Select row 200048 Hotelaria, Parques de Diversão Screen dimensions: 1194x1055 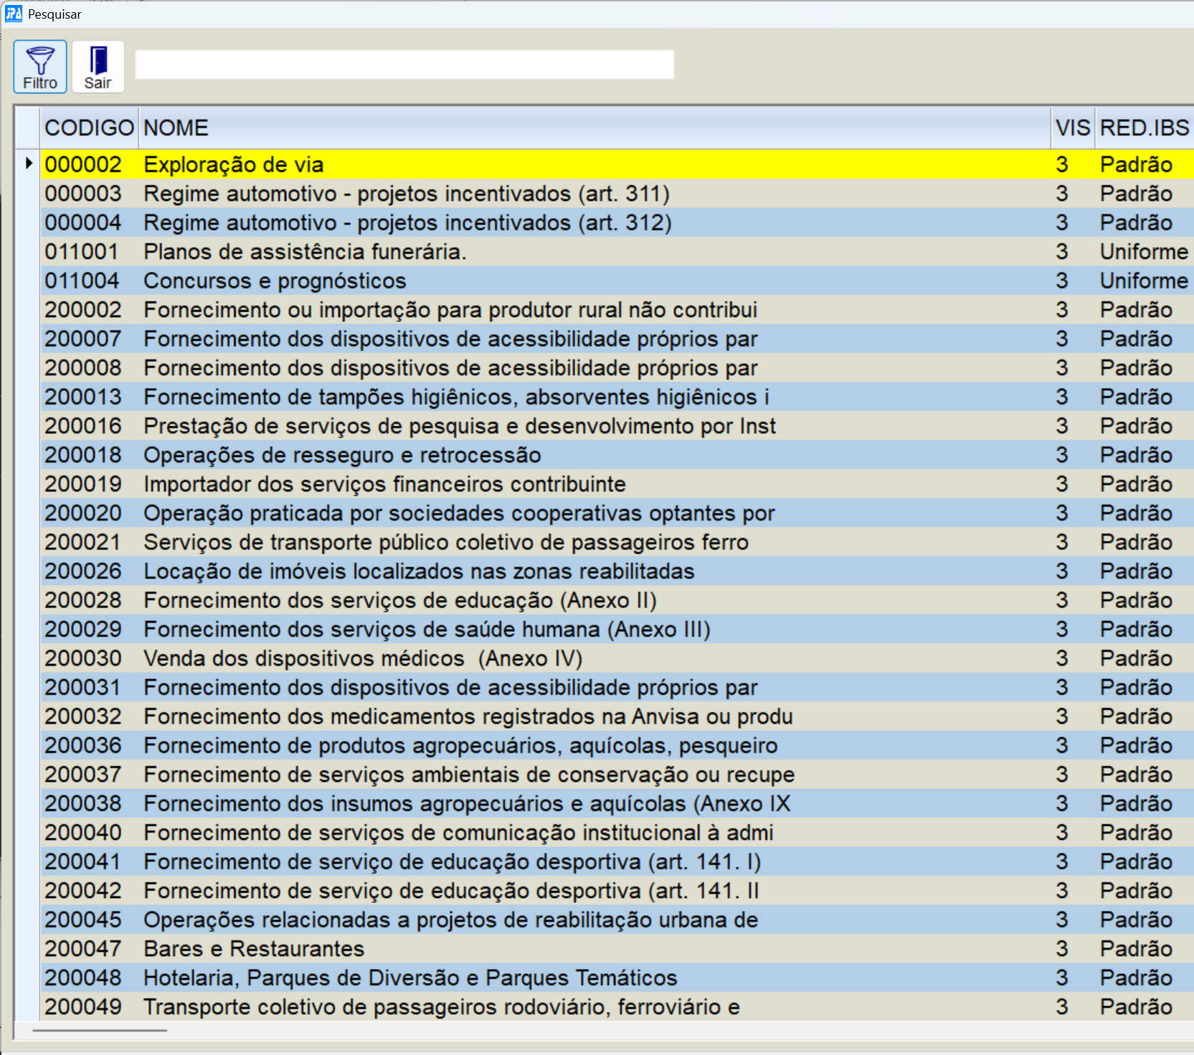(410, 978)
